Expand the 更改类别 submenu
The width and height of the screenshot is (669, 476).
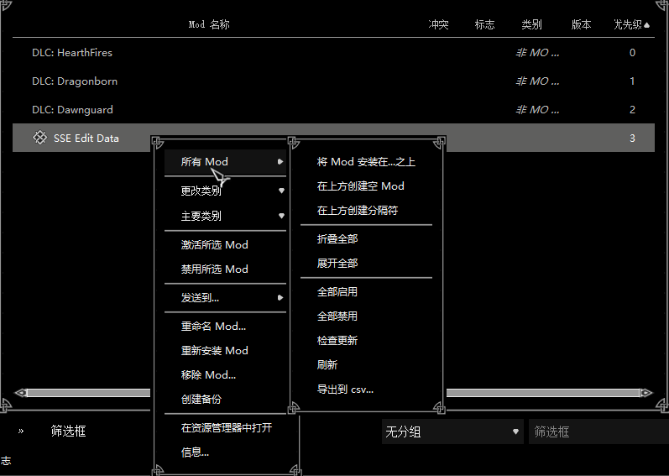[x=281, y=191]
